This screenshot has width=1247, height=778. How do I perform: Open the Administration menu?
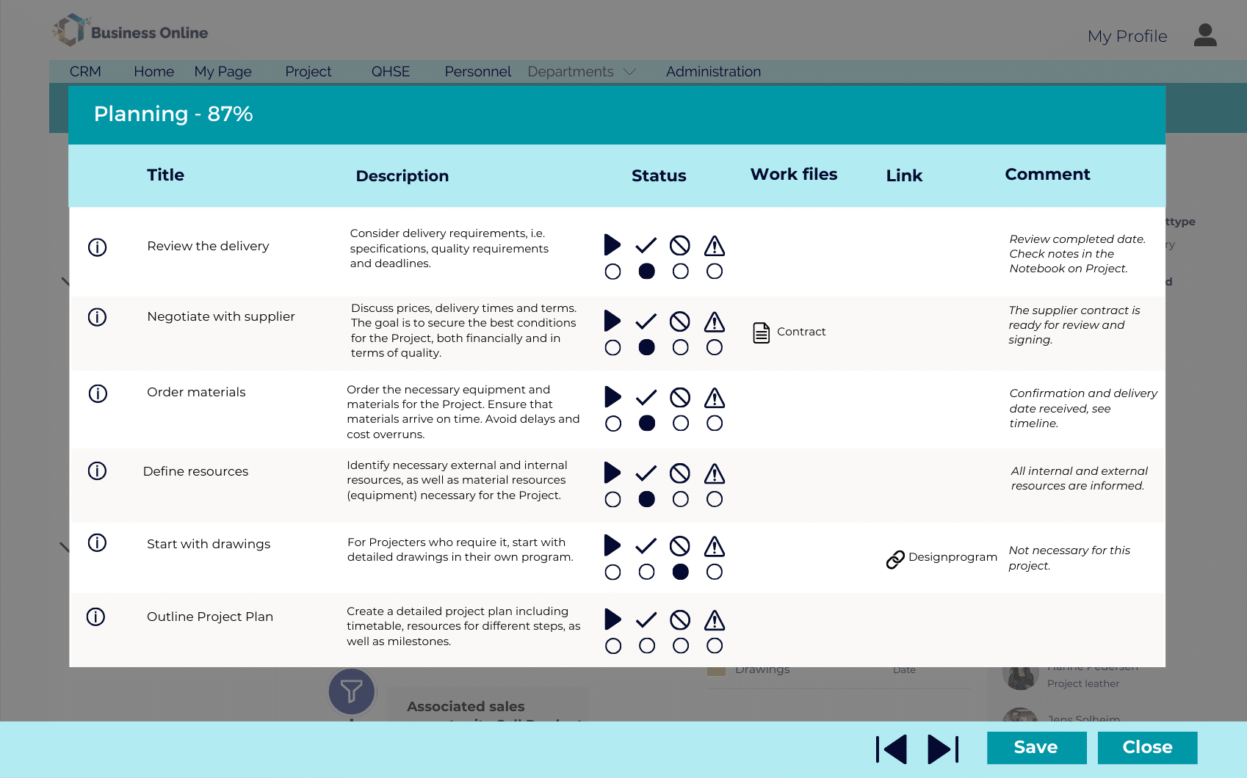pos(713,72)
